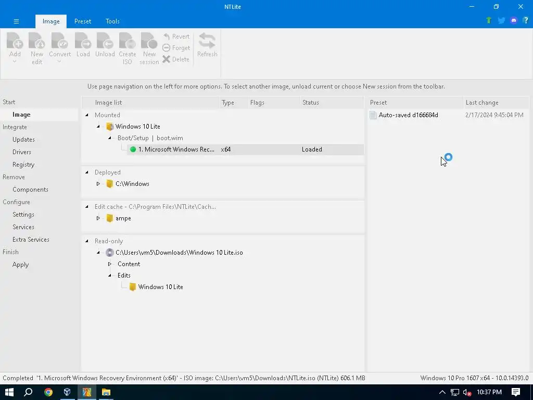Open the Image page in sidebar
The width and height of the screenshot is (533, 400).
[21, 115]
